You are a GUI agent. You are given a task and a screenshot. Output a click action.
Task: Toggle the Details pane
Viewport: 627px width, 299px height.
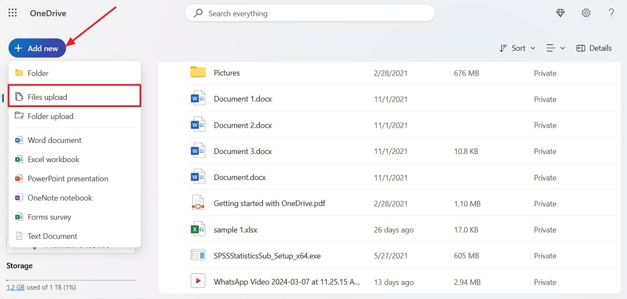pyautogui.click(x=594, y=48)
